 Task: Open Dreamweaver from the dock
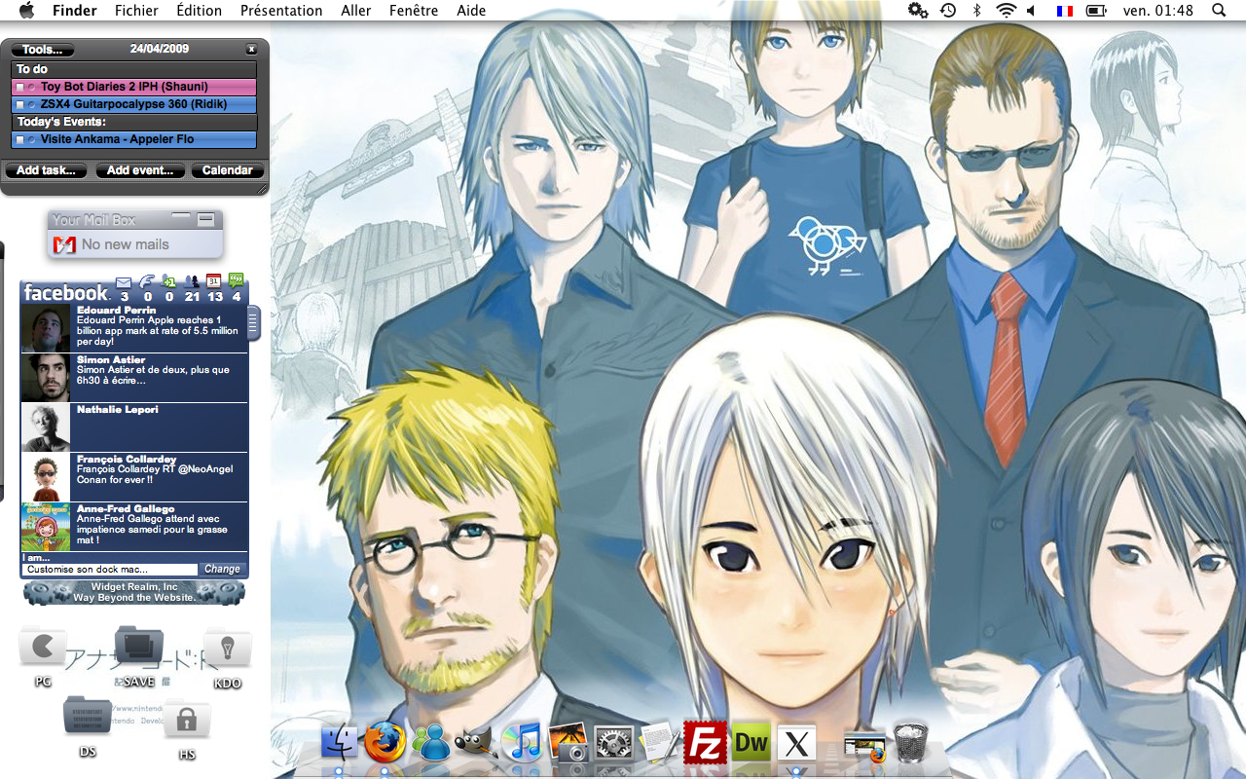(751, 744)
